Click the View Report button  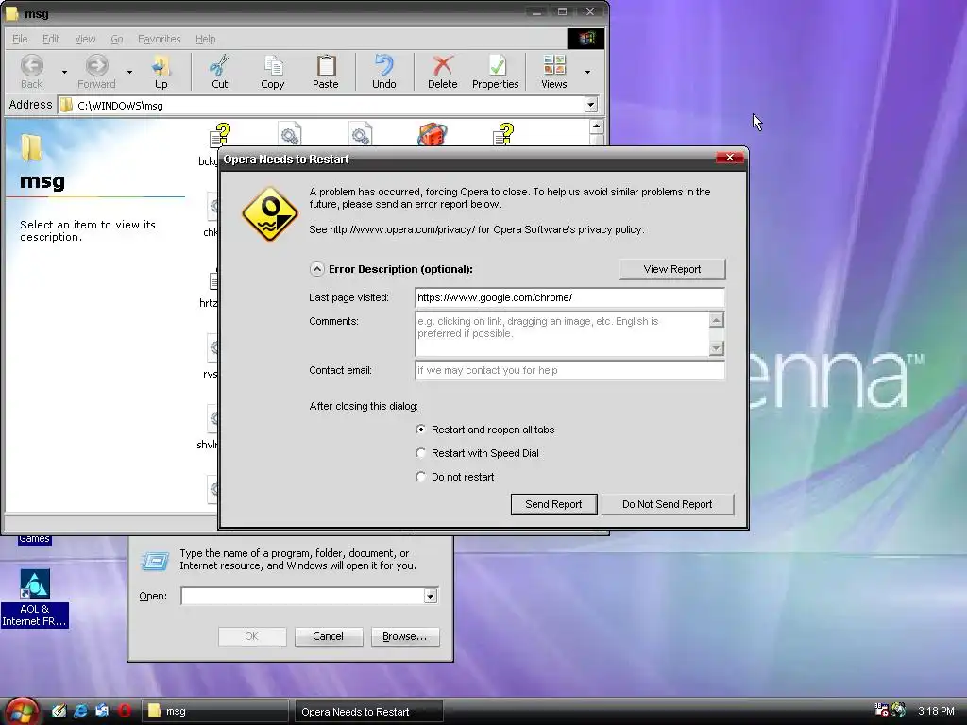pos(672,269)
